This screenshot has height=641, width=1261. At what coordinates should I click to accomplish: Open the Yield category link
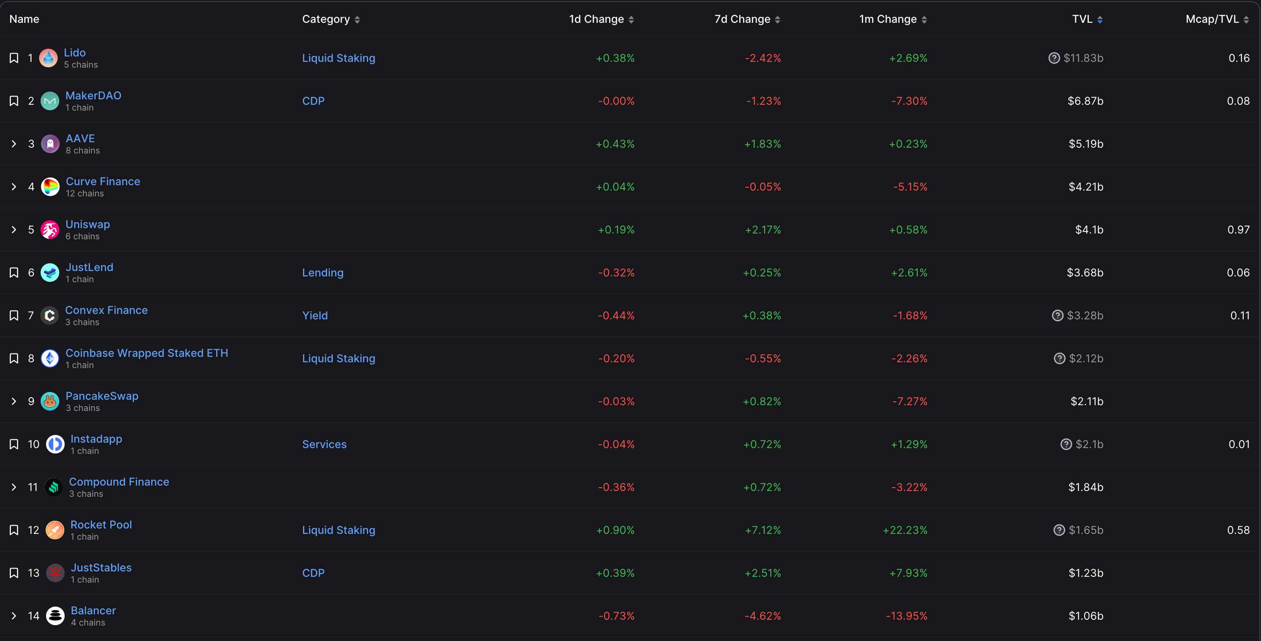(315, 316)
